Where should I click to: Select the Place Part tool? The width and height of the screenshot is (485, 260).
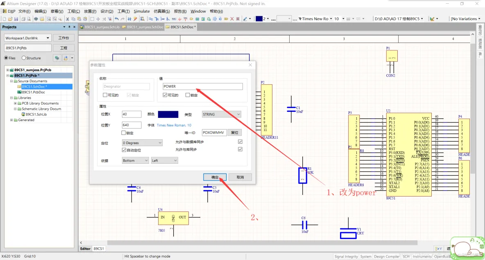click(x=191, y=19)
